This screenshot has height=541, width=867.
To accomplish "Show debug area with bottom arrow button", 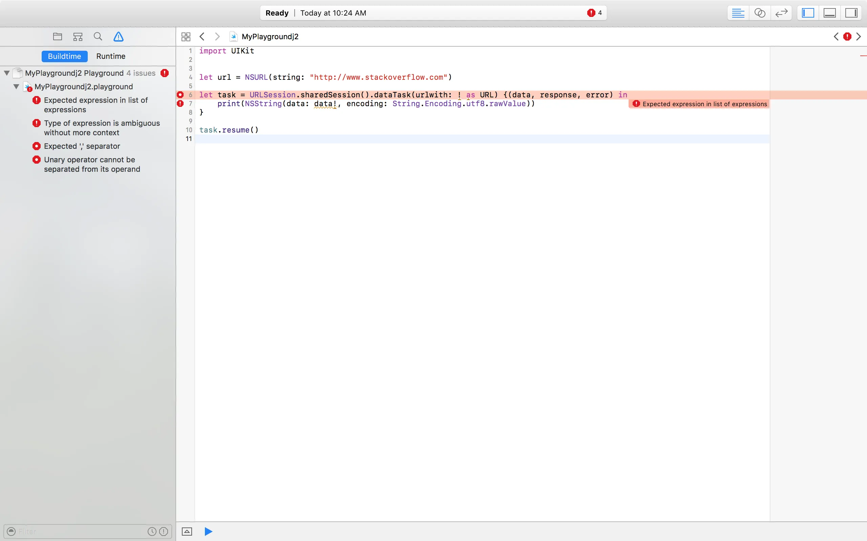I will [187, 531].
